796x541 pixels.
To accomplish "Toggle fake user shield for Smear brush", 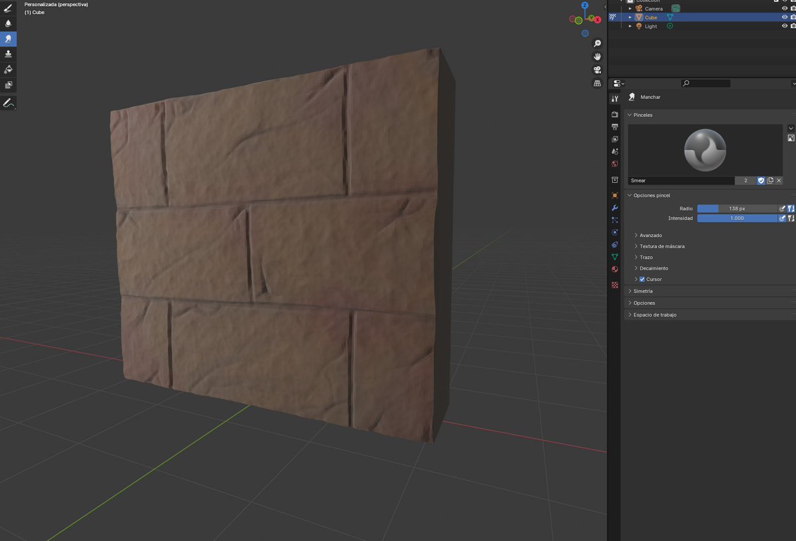I will (761, 181).
